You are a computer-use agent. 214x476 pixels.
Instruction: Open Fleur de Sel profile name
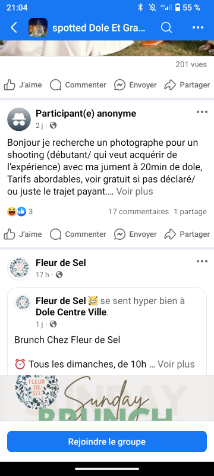tap(61, 262)
